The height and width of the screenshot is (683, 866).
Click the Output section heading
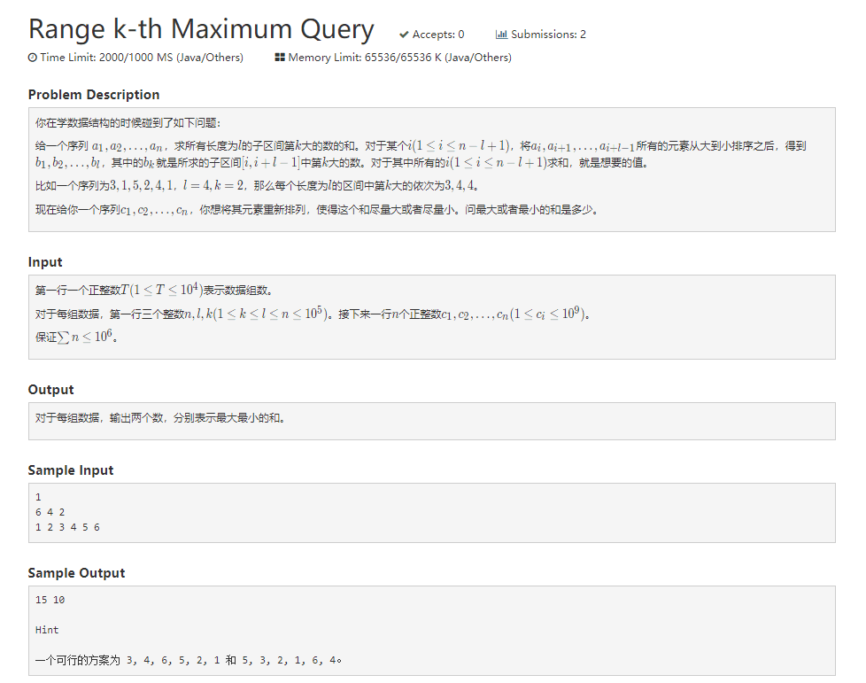[50, 390]
